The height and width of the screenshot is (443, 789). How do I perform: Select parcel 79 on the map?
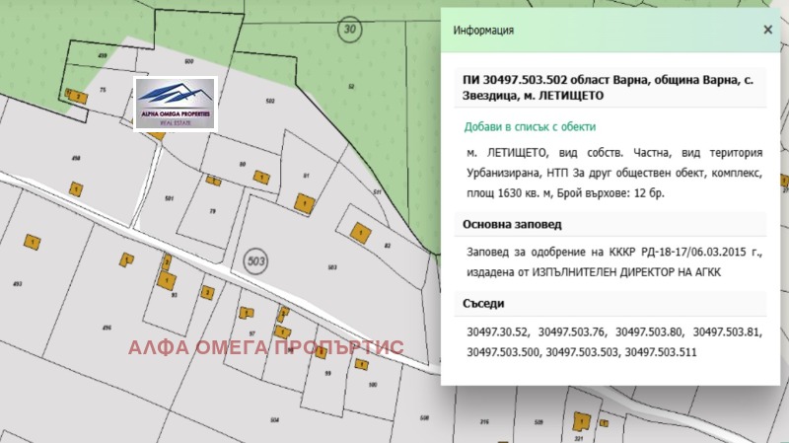(212, 211)
